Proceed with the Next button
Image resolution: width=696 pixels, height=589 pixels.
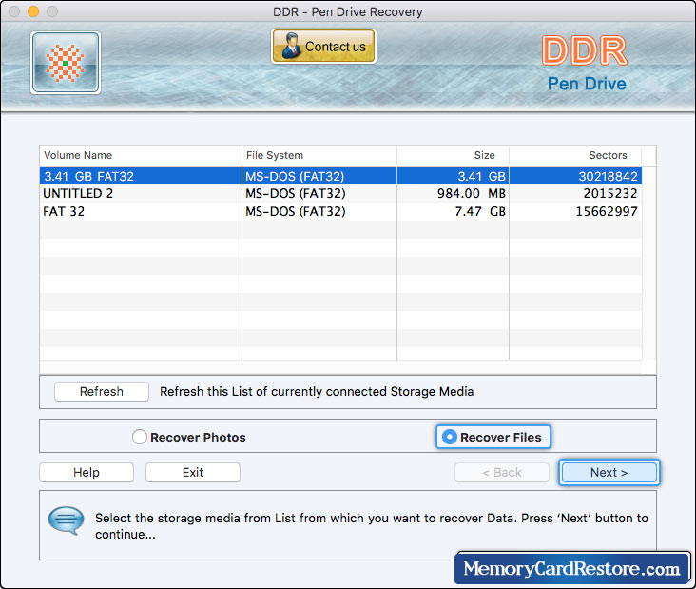(x=609, y=472)
